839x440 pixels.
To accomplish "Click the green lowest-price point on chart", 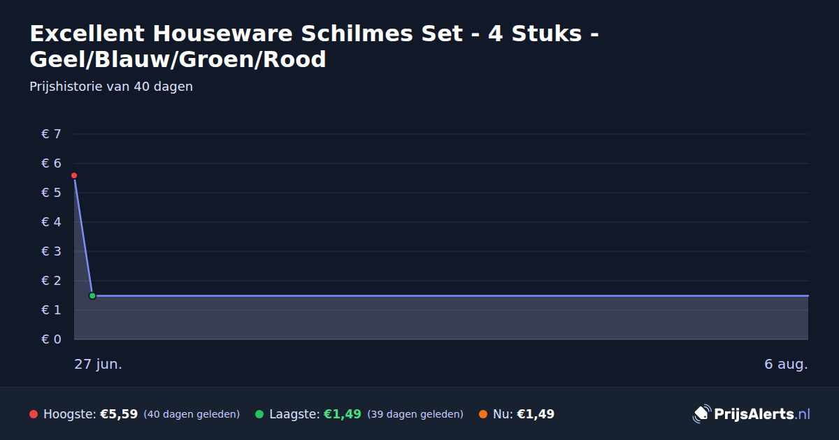I will tap(92, 295).
